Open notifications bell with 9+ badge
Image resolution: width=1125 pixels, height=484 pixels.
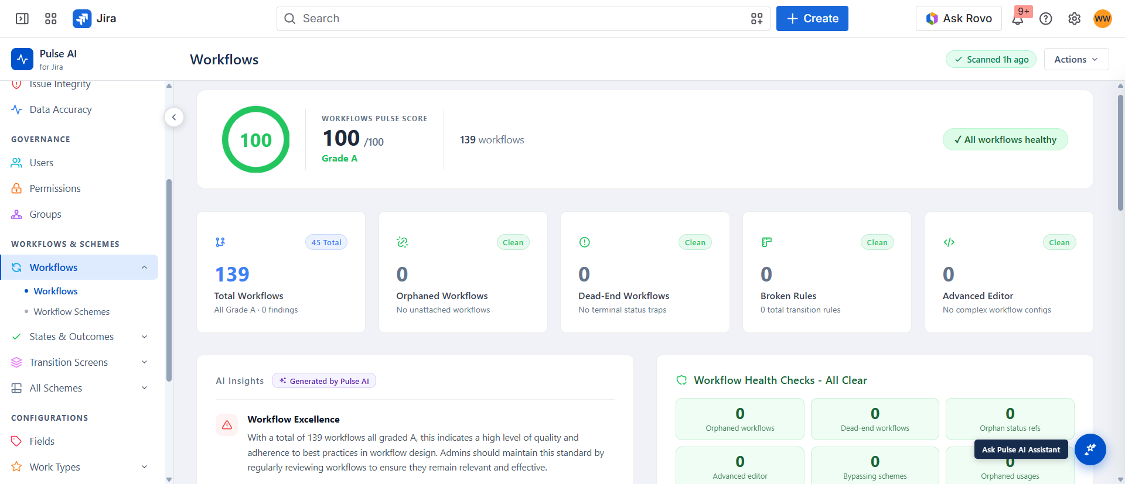(1018, 19)
